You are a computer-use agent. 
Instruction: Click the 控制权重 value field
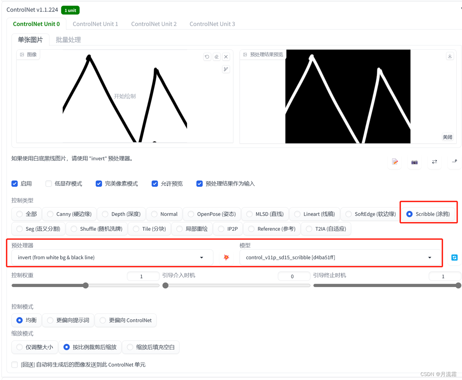[x=143, y=276]
